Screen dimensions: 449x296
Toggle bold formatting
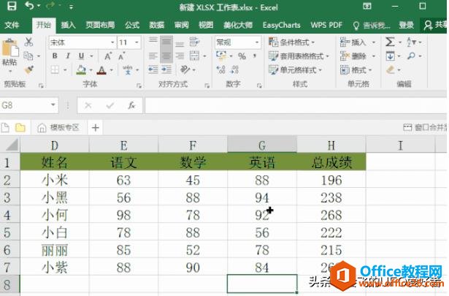pos(55,56)
